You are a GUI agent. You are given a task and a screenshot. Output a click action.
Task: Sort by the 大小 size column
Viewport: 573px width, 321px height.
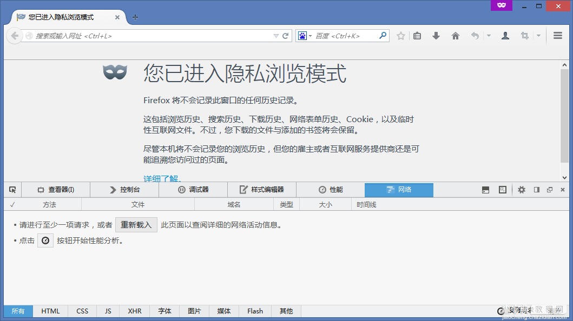[x=325, y=205]
